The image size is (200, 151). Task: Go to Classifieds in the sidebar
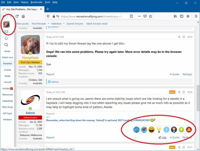(7, 100)
